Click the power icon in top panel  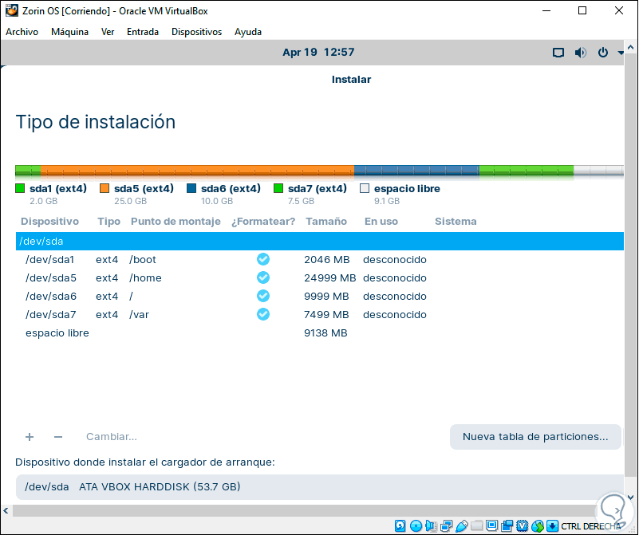pos(603,53)
